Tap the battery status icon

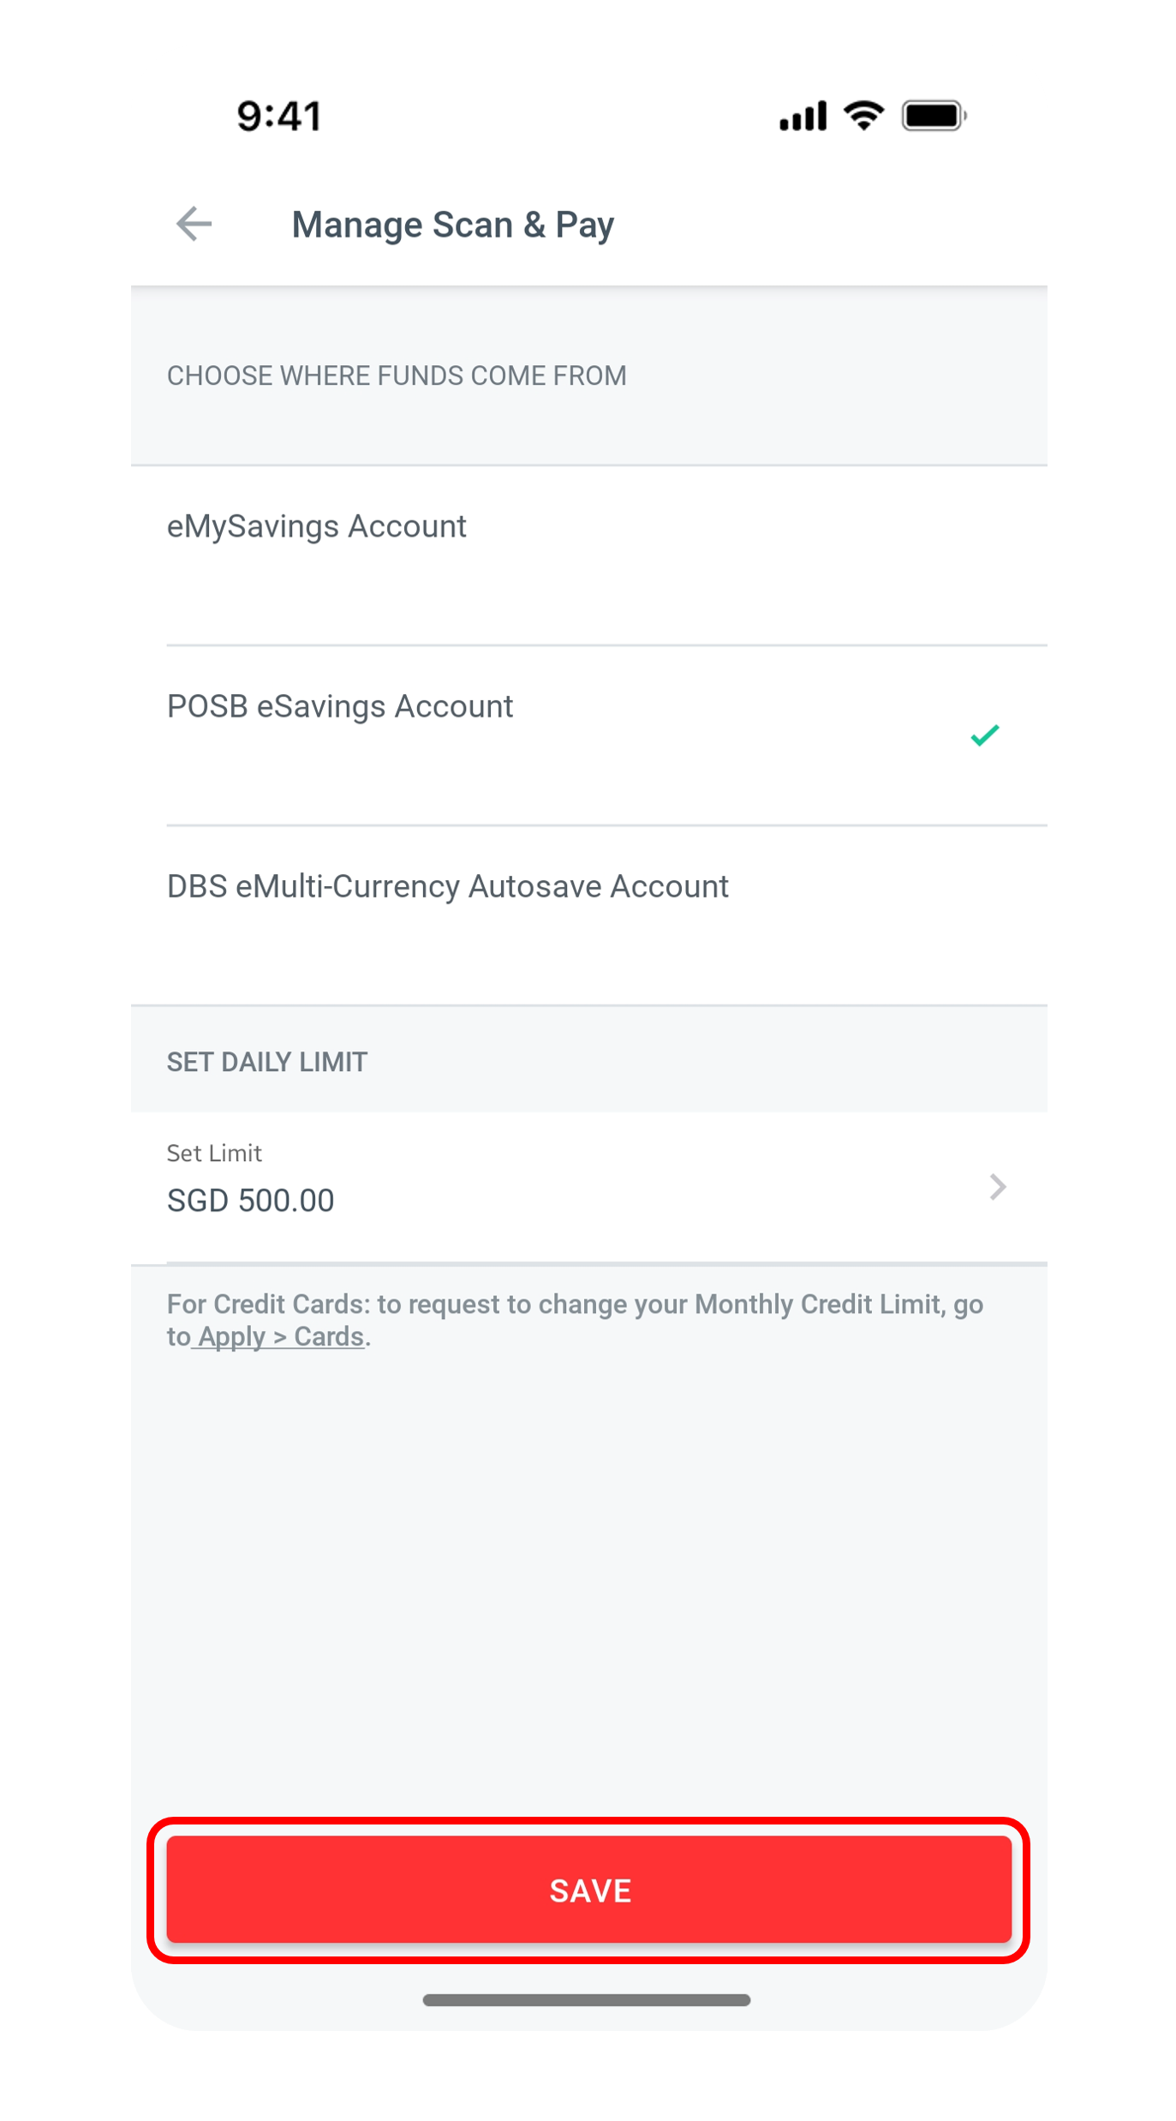pos(934,115)
